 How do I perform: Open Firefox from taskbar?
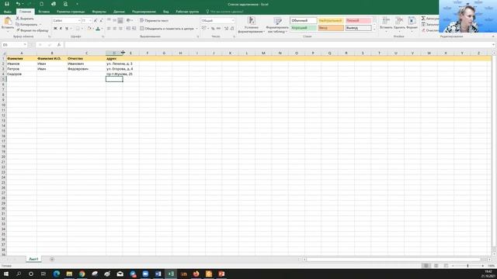[196, 274]
